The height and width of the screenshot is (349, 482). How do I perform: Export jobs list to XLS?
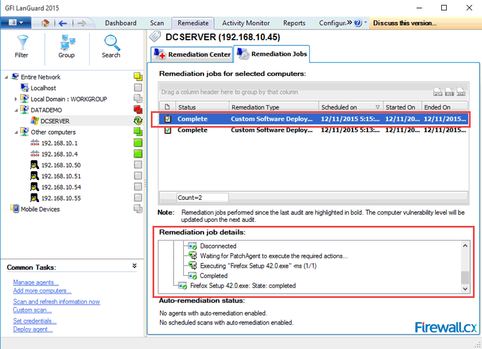tap(449, 91)
